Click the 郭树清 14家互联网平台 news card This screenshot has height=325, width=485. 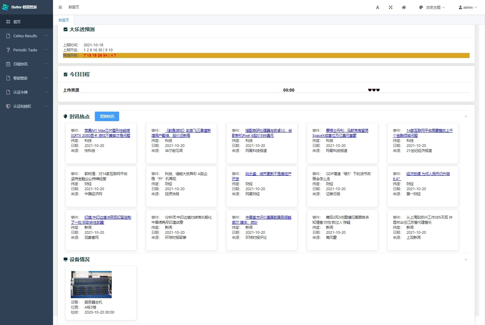coord(101,186)
